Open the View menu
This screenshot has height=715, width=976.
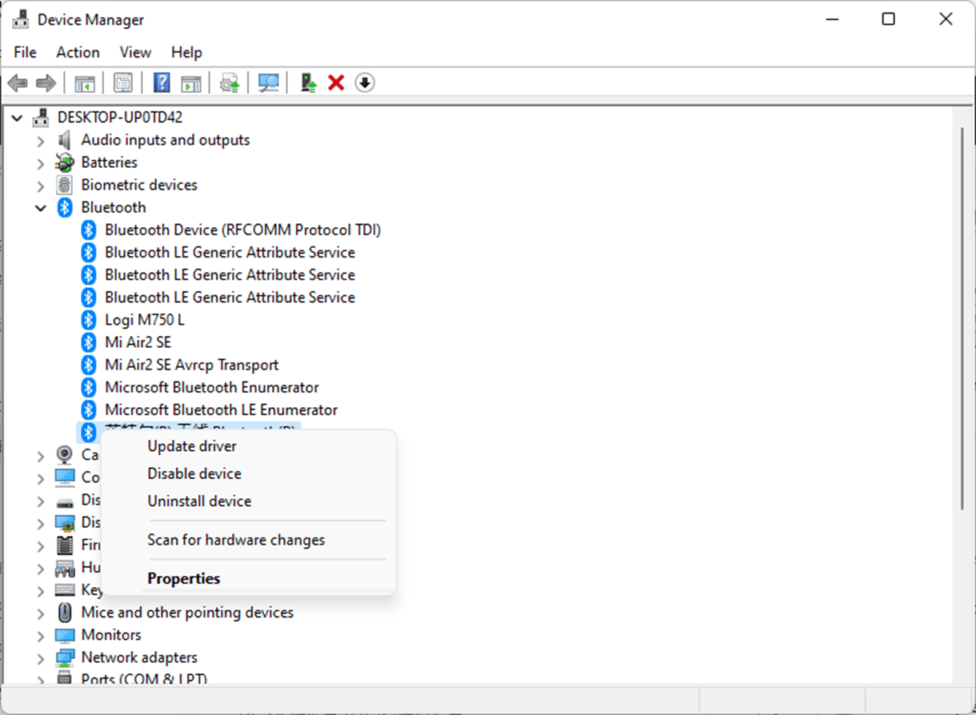point(135,52)
